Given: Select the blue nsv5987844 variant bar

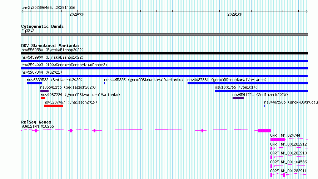Looking at the screenshot, I should click(x=164, y=76).
